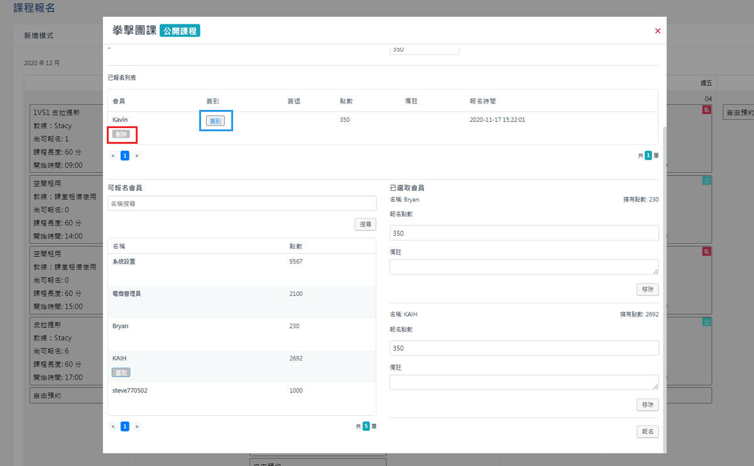
Task: Click Bryan's 備註 textarea
Action: 523,267
